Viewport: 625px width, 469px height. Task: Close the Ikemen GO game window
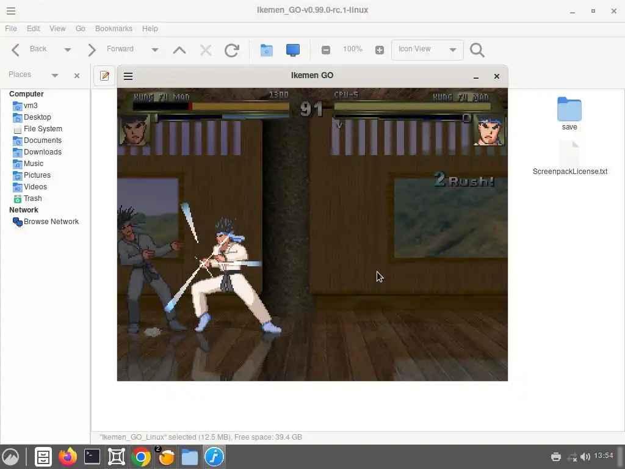(x=497, y=76)
